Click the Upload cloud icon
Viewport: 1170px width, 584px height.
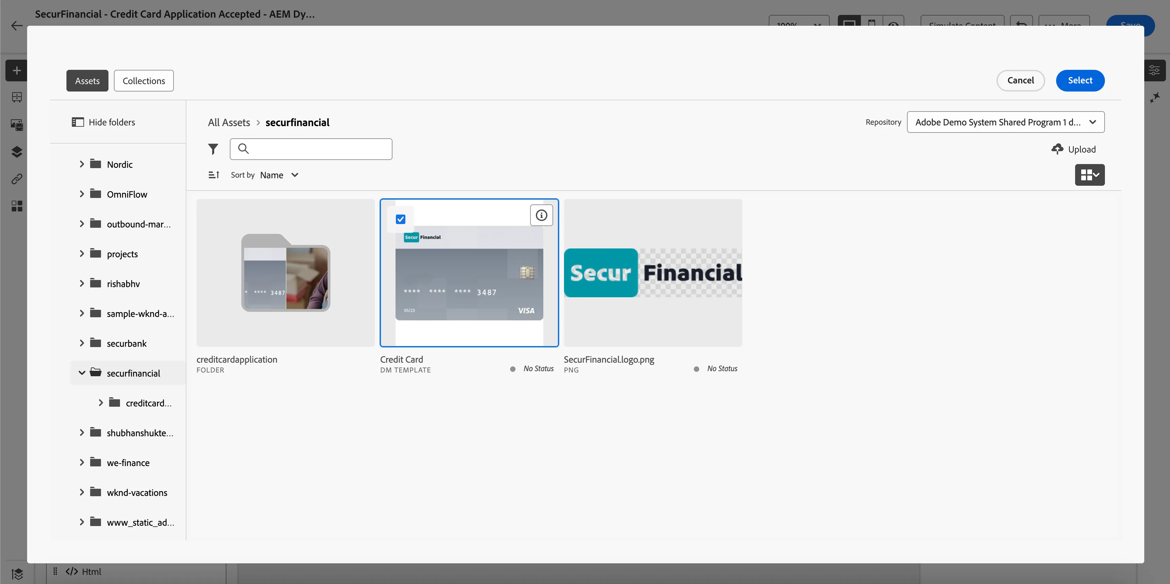[1057, 149]
